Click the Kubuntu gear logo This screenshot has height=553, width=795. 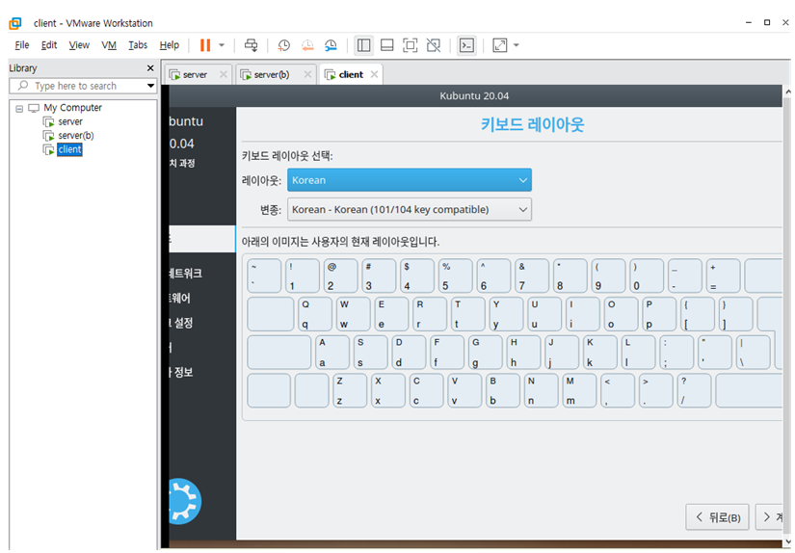[185, 501]
